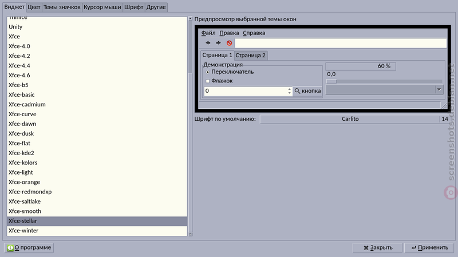Select the Xfce-smooth theme
The height and width of the screenshot is (257, 458).
click(97, 211)
